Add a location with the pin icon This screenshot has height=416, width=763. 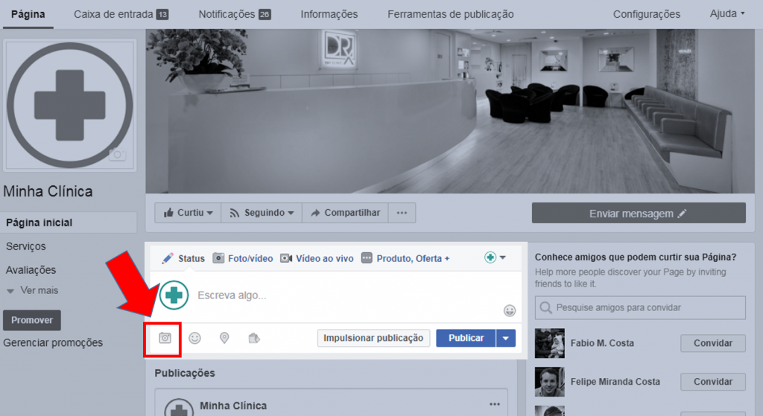click(x=224, y=338)
